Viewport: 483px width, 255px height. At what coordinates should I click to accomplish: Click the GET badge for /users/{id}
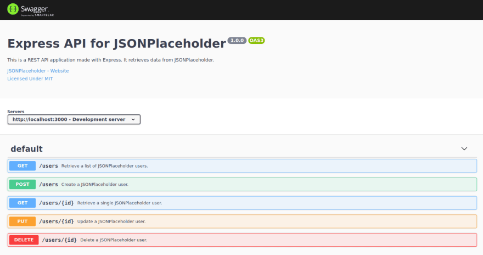point(23,203)
